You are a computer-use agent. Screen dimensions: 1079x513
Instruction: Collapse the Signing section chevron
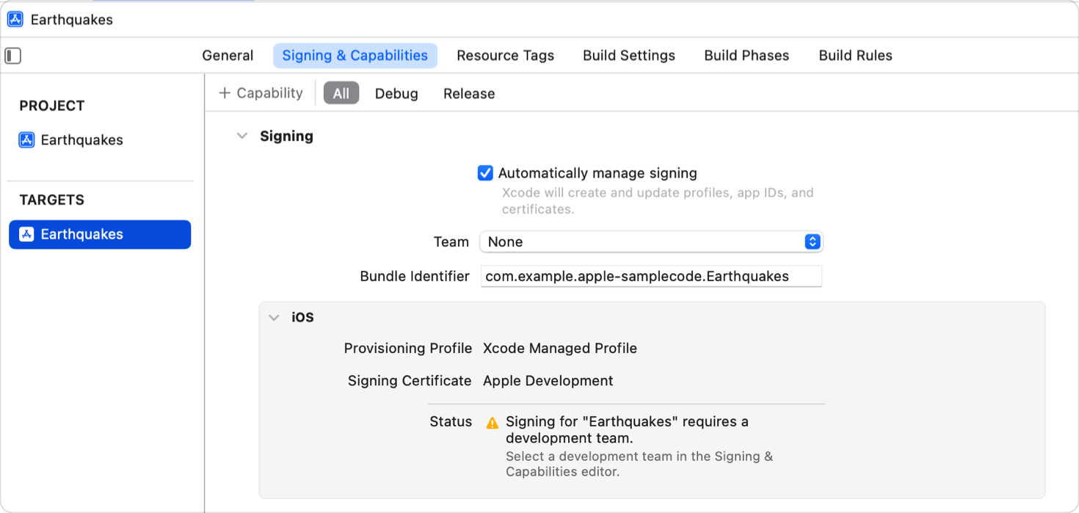[x=242, y=137]
